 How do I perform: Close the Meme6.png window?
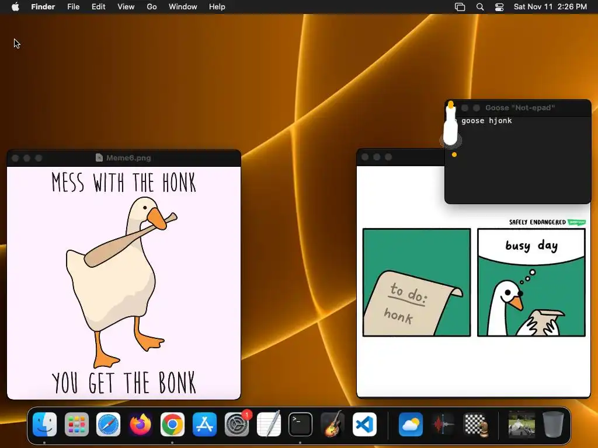pyautogui.click(x=15, y=158)
